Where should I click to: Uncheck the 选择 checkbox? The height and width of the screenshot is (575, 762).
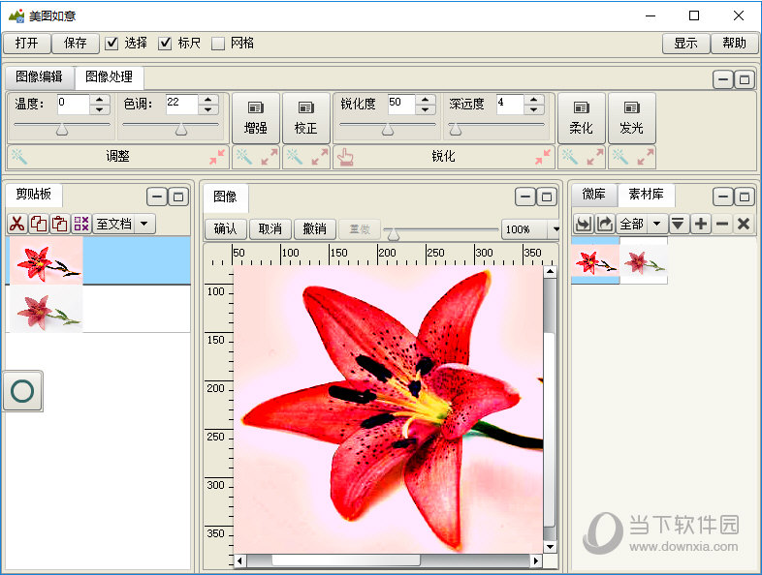pyautogui.click(x=111, y=43)
